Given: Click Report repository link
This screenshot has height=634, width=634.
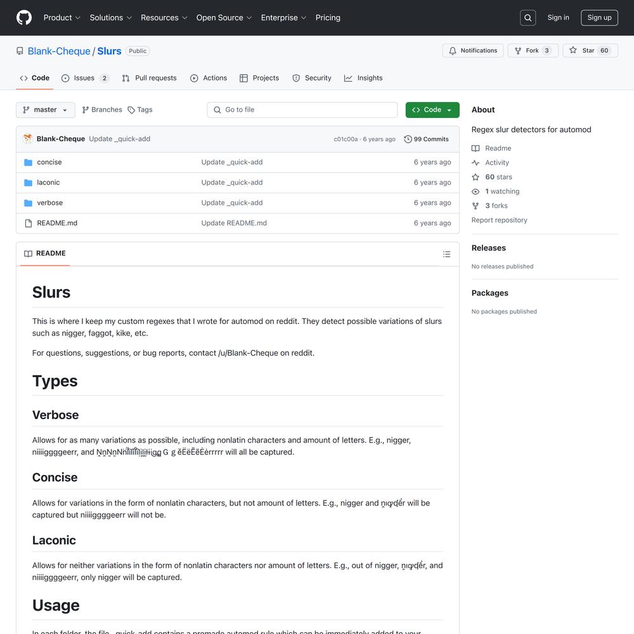Looking at the screenshot, I should (x=500, y=220).
